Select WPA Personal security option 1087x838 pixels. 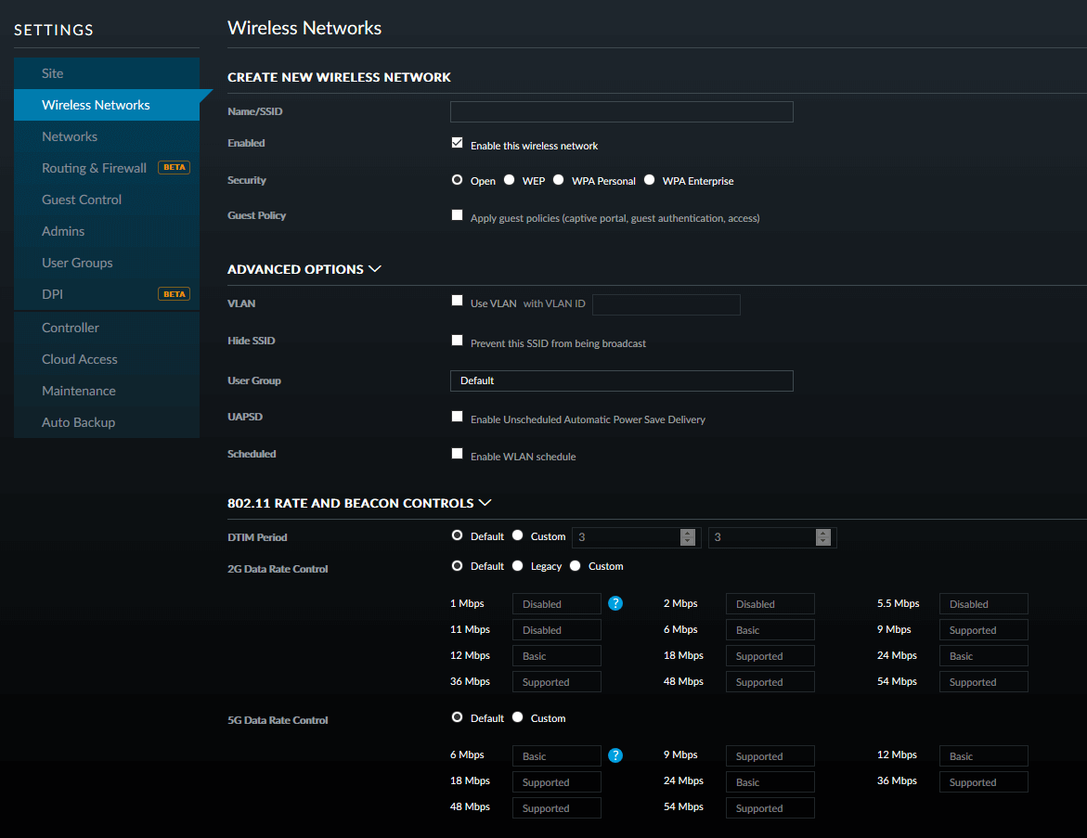click(559, 180)
